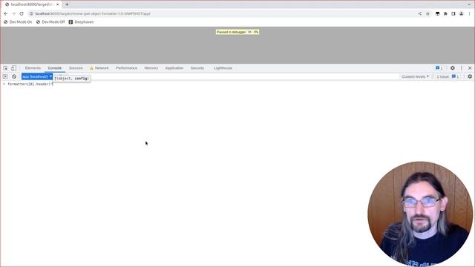Viewport: 475px width, 267px height.
Task: Open the tab search chevron
Action: [469, 4]
